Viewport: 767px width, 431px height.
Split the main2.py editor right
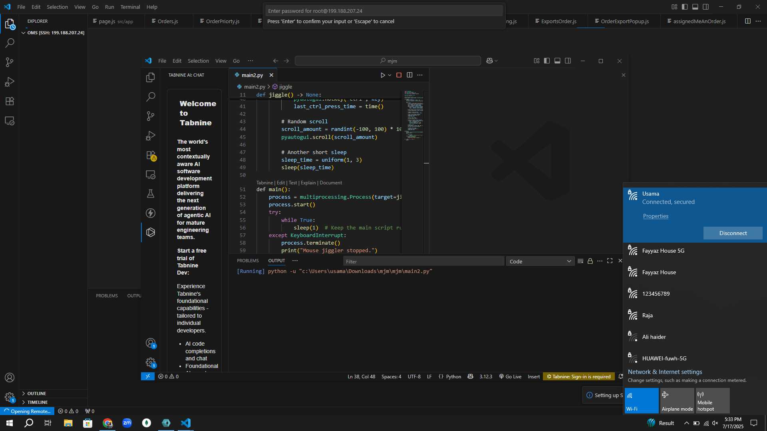[409, 75]
